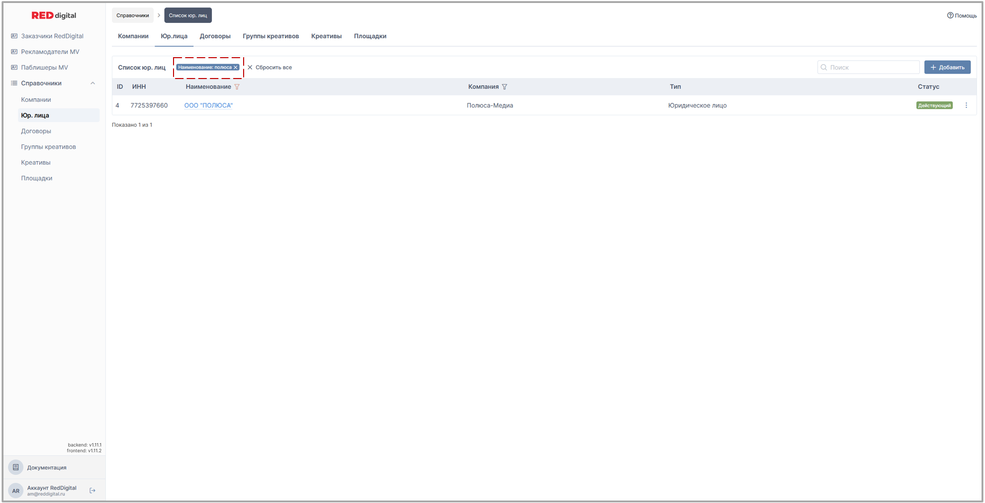Switch to the Договоры tab
Screen dimensions: 985x503
215,36
